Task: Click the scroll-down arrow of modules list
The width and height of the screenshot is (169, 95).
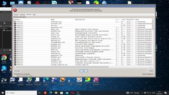Action: (x=153, y=65)
